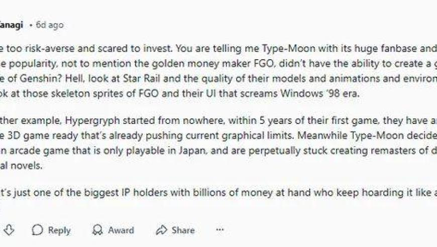
Task: Click the Award ribbon icon
Action: coord(97,230)
